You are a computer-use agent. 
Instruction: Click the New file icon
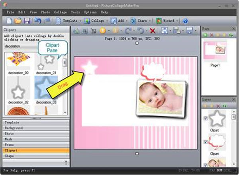tap(9, 20)
